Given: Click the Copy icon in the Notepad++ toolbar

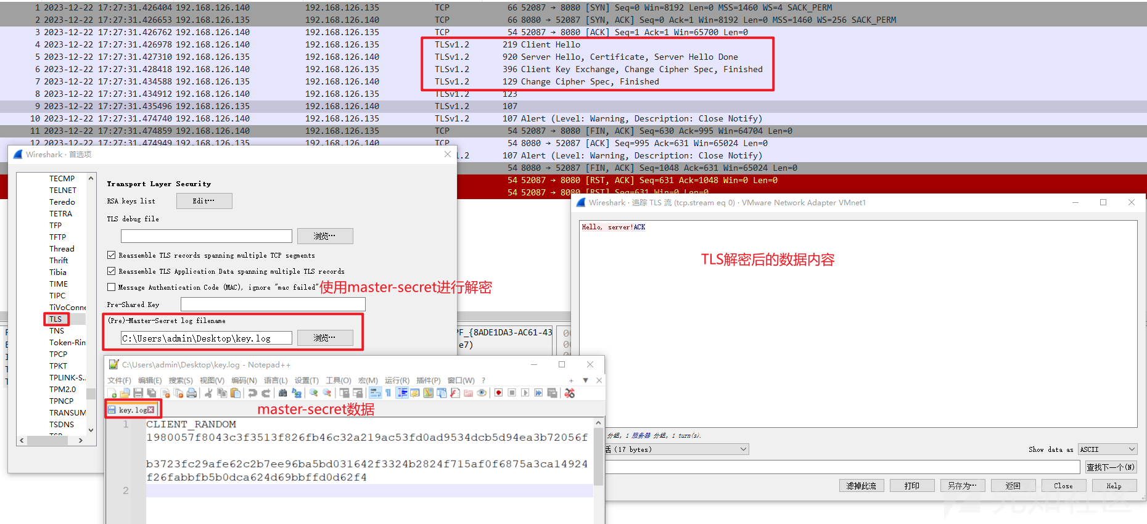Looking at the screenshot, I should point(222,393).
